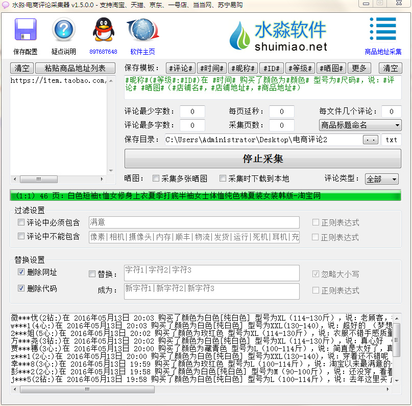Viewport: 412px width, 406px height.
Task: Toggle the 替换 checkbox
Action: point(92,274)
